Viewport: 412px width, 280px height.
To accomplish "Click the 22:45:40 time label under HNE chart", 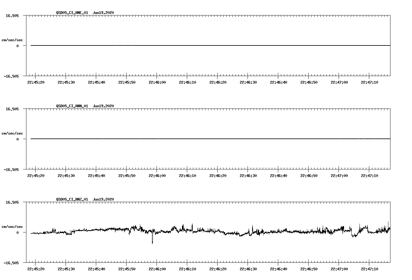I will click(96, 82).
